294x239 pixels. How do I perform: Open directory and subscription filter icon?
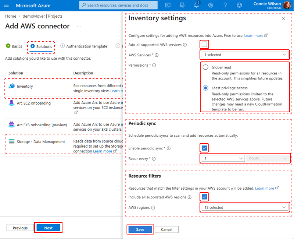click(182, 5)
